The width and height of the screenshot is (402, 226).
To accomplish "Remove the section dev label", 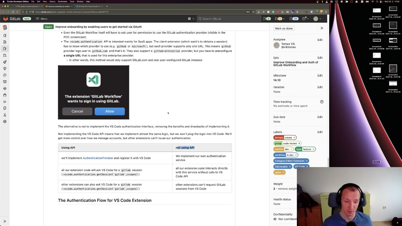I will point(291,149).
